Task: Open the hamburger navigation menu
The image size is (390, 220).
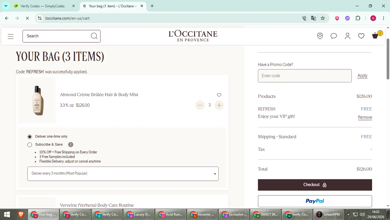Action: coord(11,36)
